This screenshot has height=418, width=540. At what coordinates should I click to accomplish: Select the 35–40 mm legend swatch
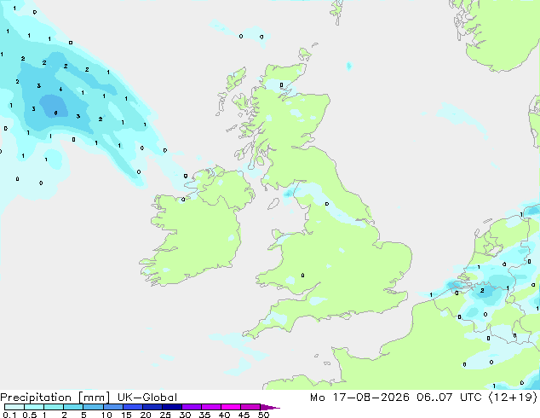(x=210, y=407)
